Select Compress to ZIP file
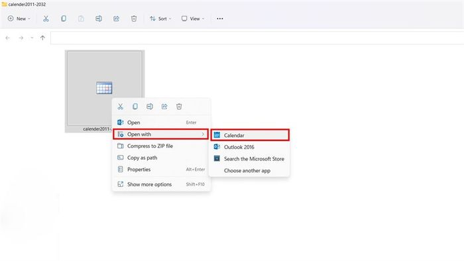Image resolution: width=464 pixels, height=261 pixels. (x=161, y=146)
